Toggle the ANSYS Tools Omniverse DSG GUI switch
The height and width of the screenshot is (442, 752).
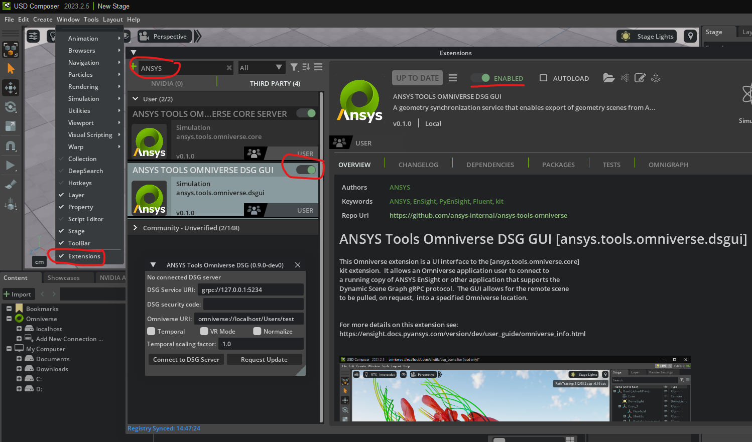pyautogui.click(x=306, y=170)
